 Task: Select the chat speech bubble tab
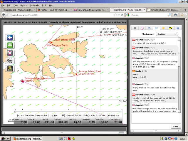(156, 28)
